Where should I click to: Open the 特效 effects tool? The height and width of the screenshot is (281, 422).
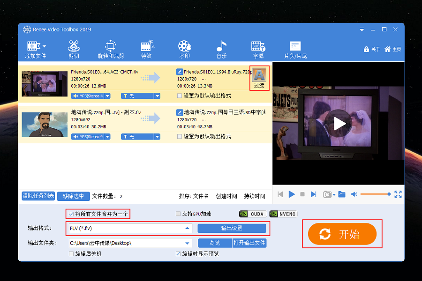pyautogui.click(x=146, y=49)
